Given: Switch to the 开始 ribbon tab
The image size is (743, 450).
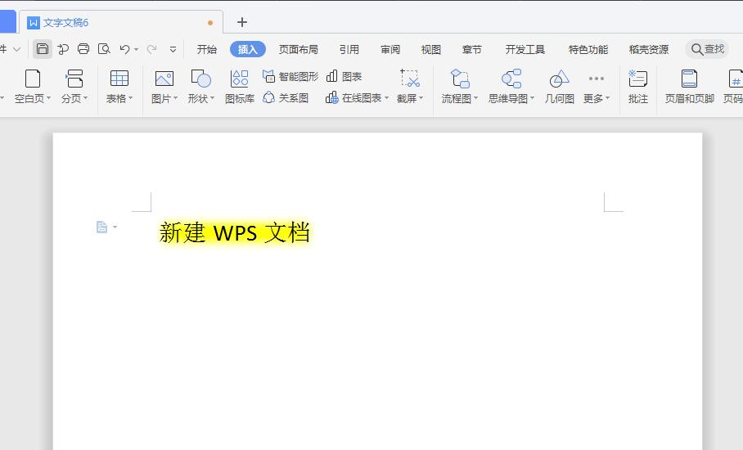Looking at the screenshot, I should 206,49.
